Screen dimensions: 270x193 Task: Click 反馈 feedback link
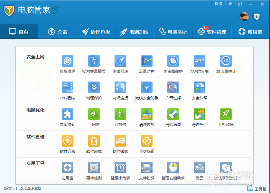[x=218, y=4]
